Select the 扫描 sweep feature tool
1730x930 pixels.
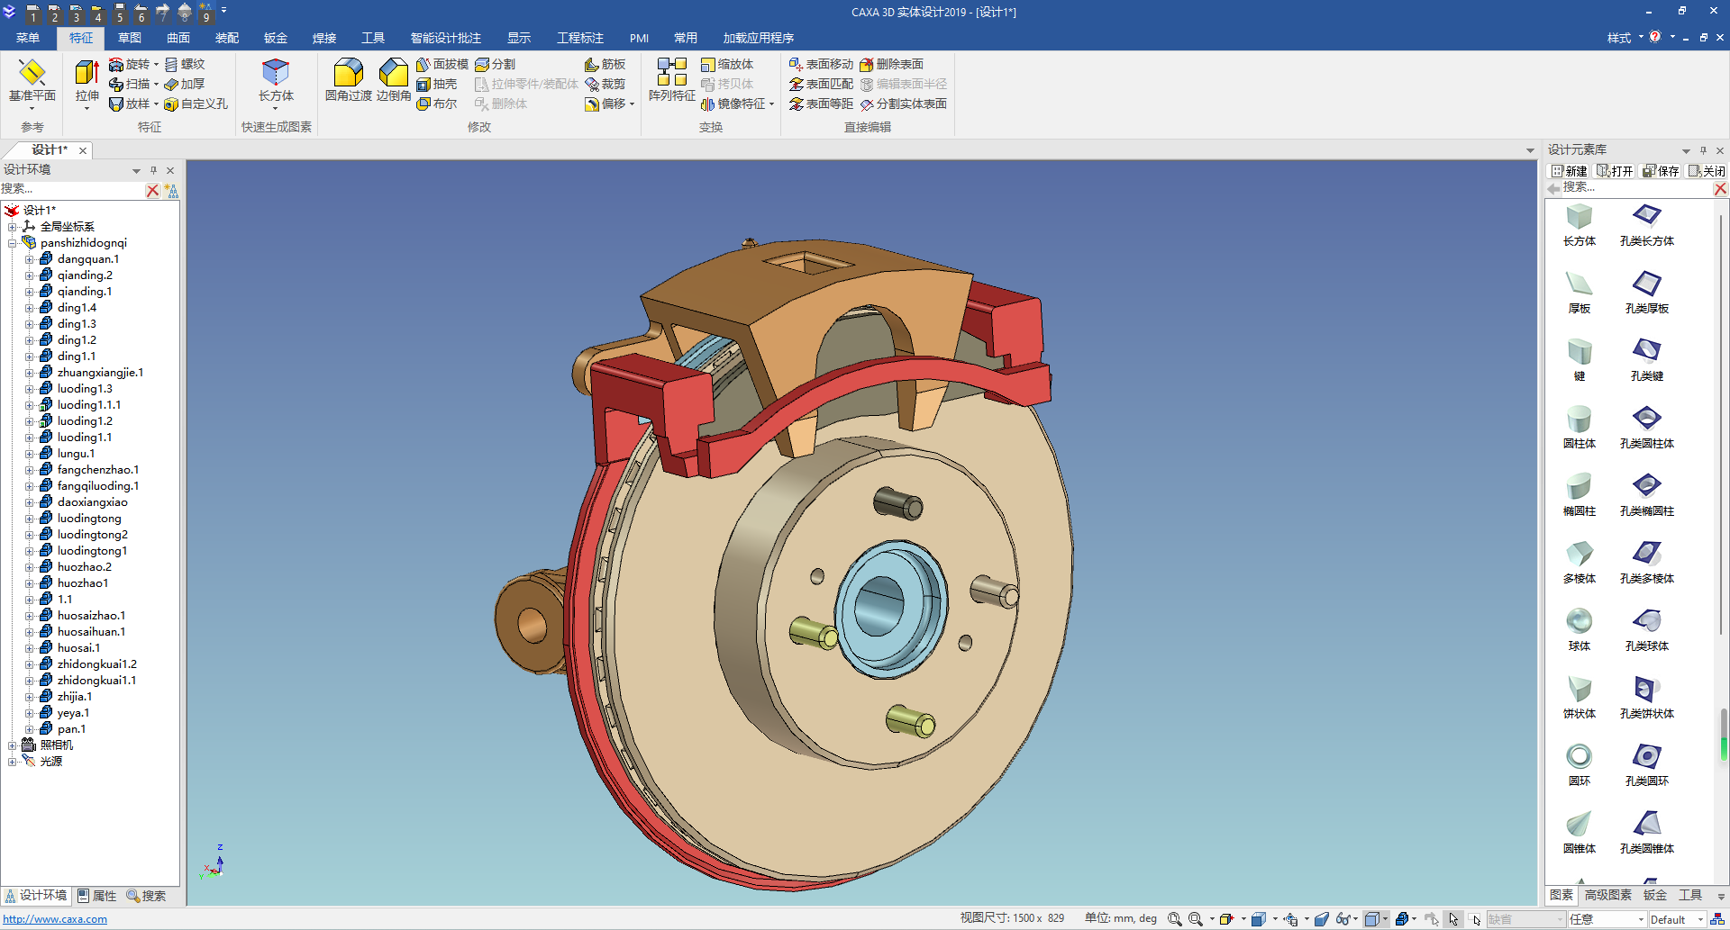[x=130, y=84]
